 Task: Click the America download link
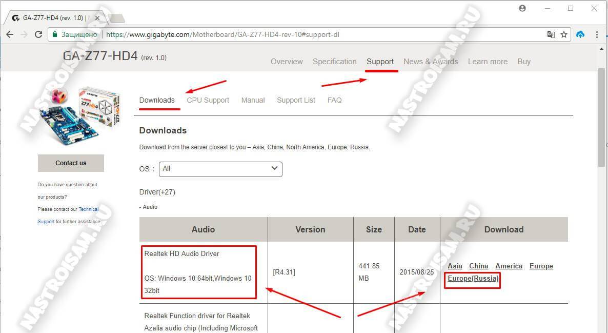click(509, 266)
